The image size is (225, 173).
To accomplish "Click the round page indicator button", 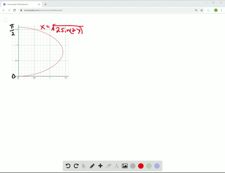I will tap(5, 19).
